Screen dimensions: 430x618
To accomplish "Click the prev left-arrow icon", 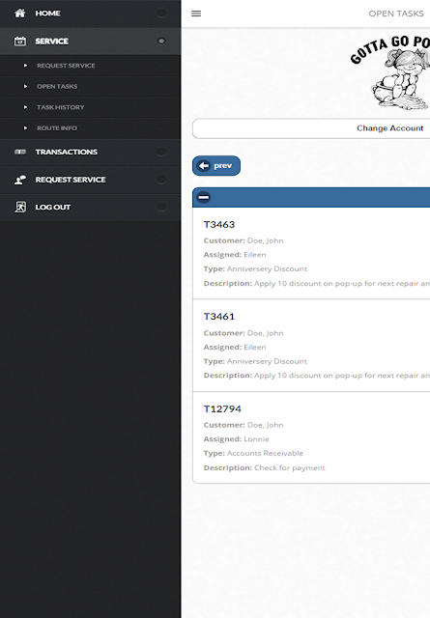I will click(x=204, y=165).
